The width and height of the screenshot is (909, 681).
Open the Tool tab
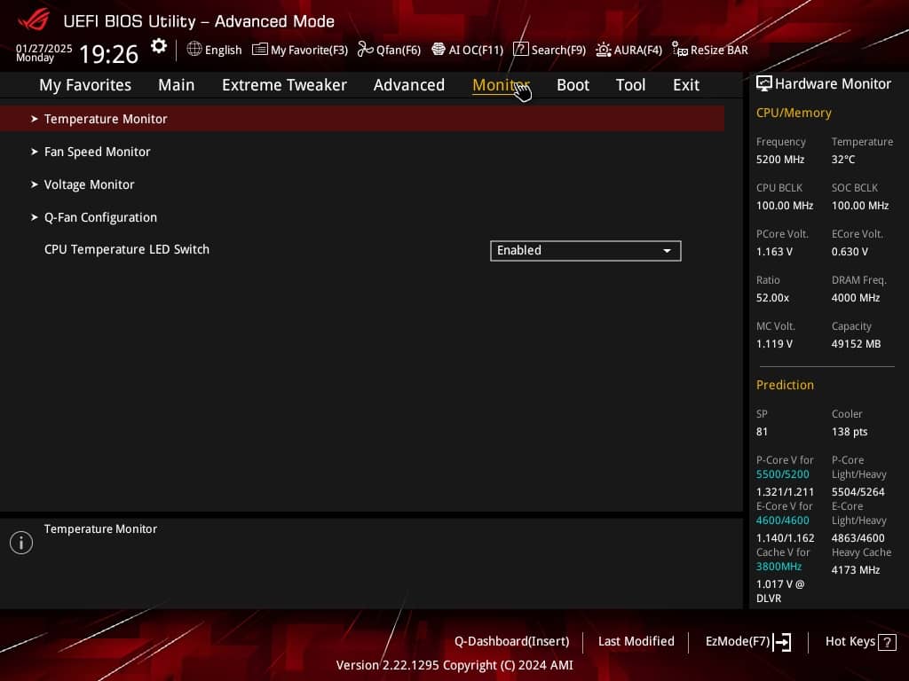pos(630,85)
